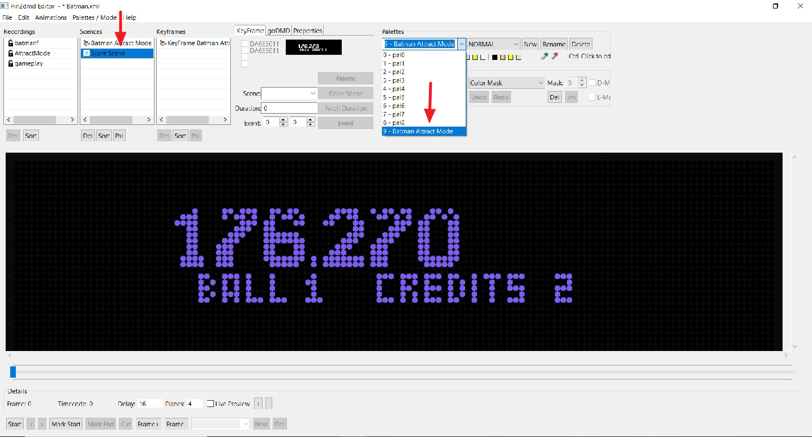Click the New palette button
This screenshot has width=812, height=437.
click(530, 44)
